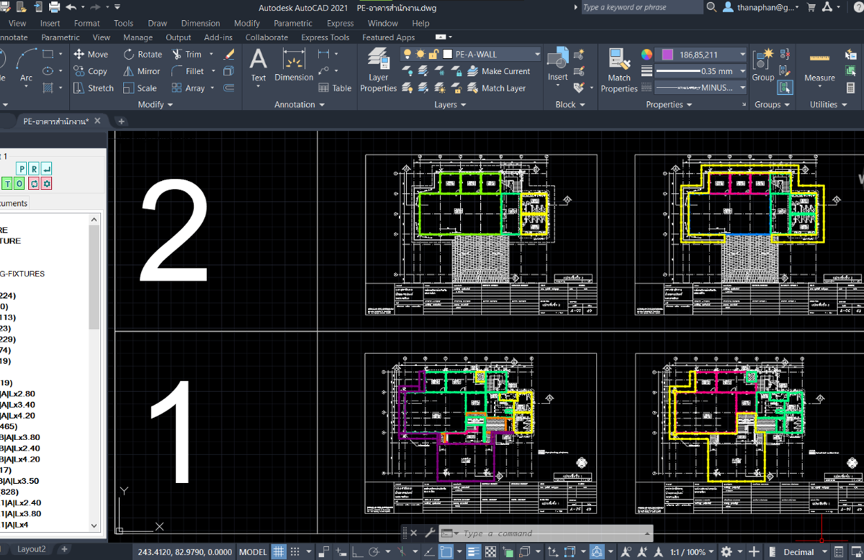Click the Print icon in quick access toolbar

point(54,7)
